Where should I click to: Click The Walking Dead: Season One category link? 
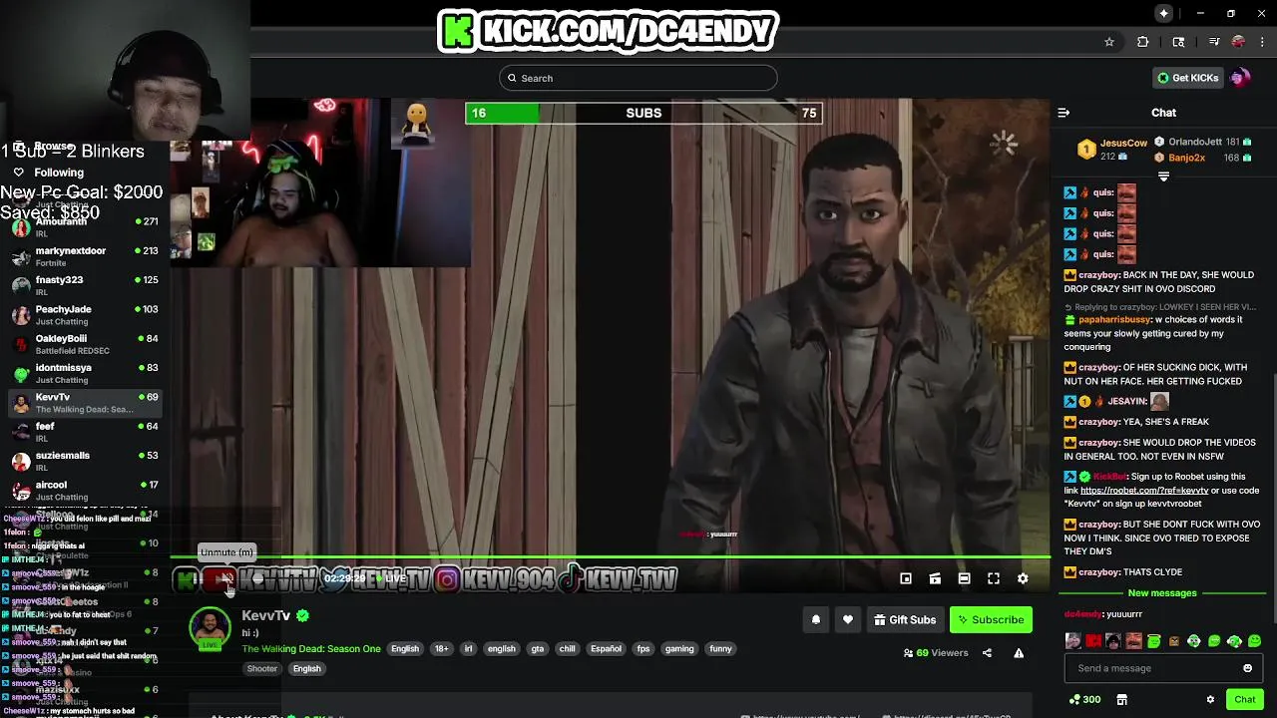311,649
